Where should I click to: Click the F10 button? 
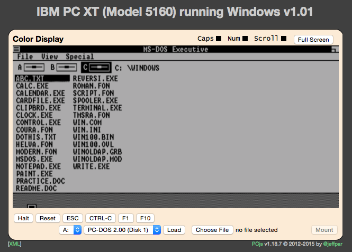tap(145, 218)
